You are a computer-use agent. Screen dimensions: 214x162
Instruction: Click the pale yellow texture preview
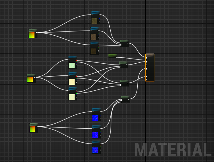click(72, 82)
